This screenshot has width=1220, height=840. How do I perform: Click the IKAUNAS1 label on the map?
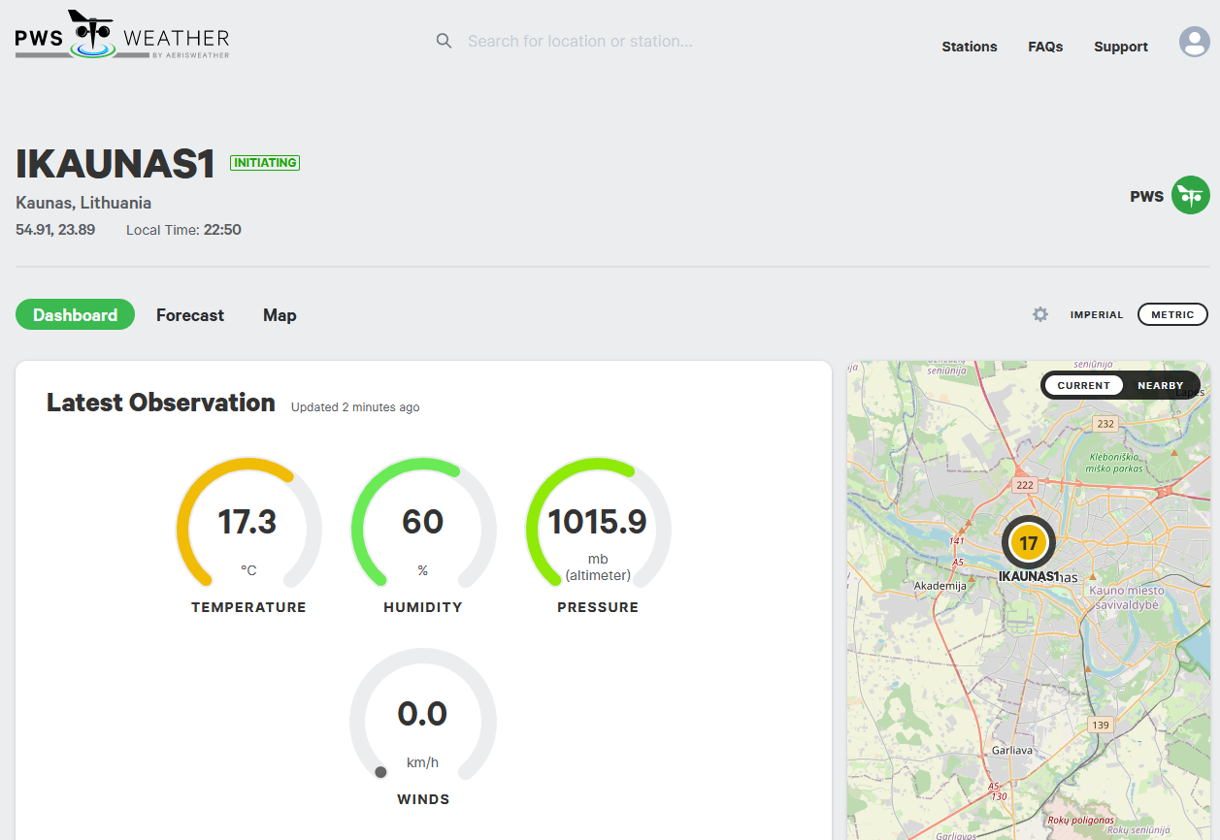click(x=1028, y=576)
